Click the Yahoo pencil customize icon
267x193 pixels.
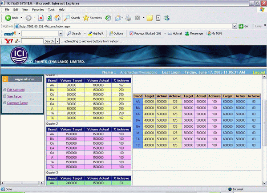click(16, 41)
